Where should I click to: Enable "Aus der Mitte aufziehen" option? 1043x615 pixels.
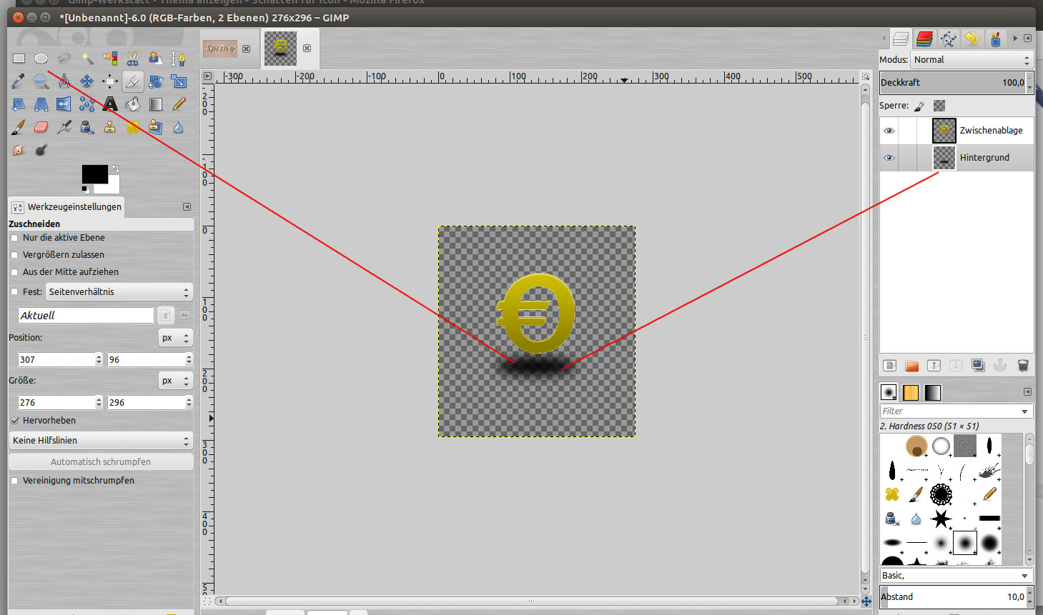click(x=14, y=272)
